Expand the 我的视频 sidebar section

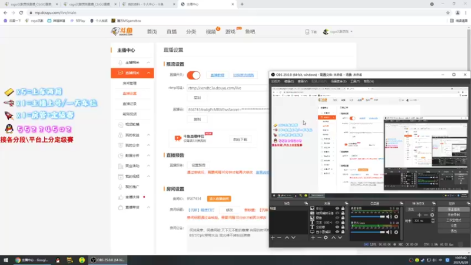tap(149, 176)
